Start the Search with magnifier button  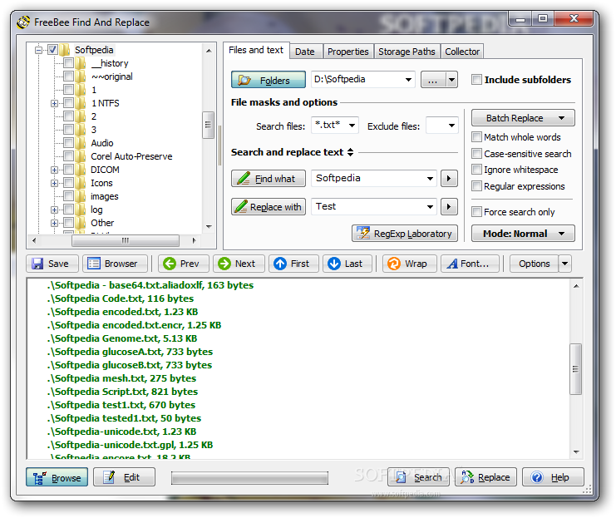(x=418, y=477)
